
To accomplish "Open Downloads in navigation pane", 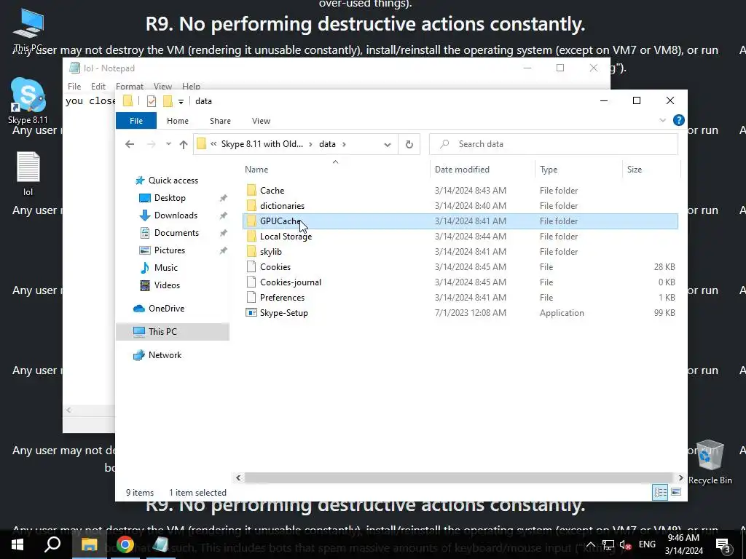I will [175, 215].
